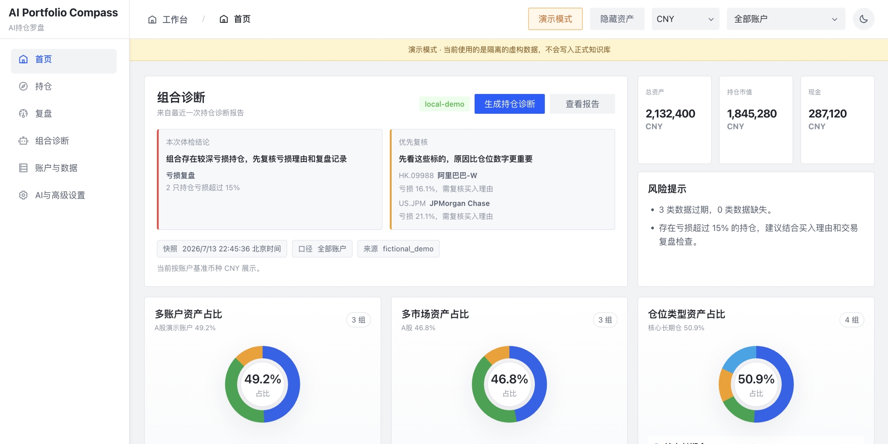Click 亏损 16.1%，需复核买入理由 line

click(x=446, y=189)
